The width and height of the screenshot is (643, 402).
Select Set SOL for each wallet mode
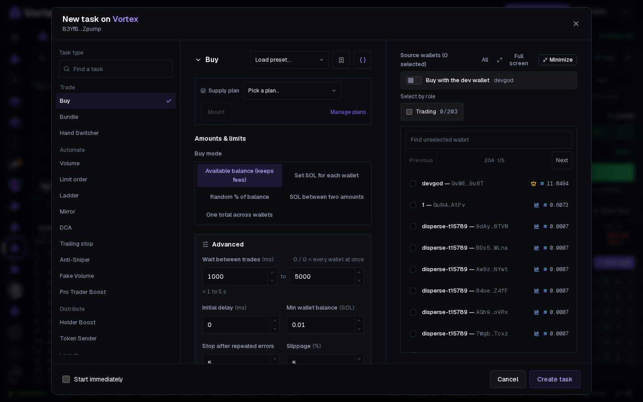click(326, 176)
